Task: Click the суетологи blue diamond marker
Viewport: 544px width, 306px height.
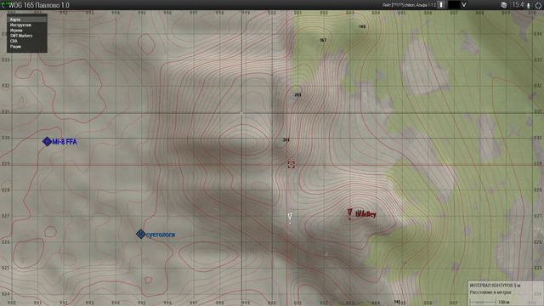Action: pyautogui.click(x=140, y=235)
